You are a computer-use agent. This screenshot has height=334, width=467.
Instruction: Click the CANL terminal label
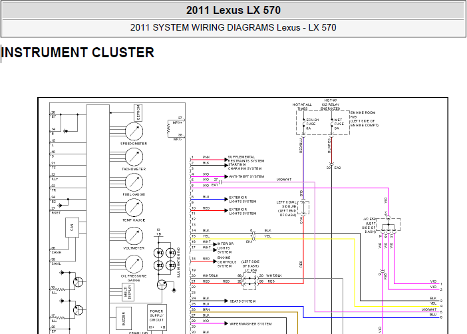pyautogui.click(x=56, y=263)
